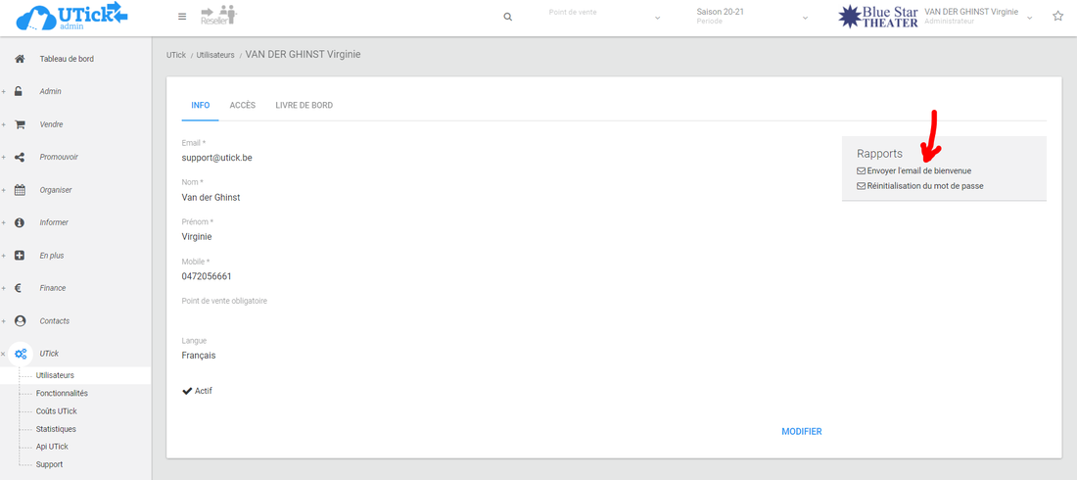
Task: Click the Vendre shopping cart icon
Action: click(20, 124)
